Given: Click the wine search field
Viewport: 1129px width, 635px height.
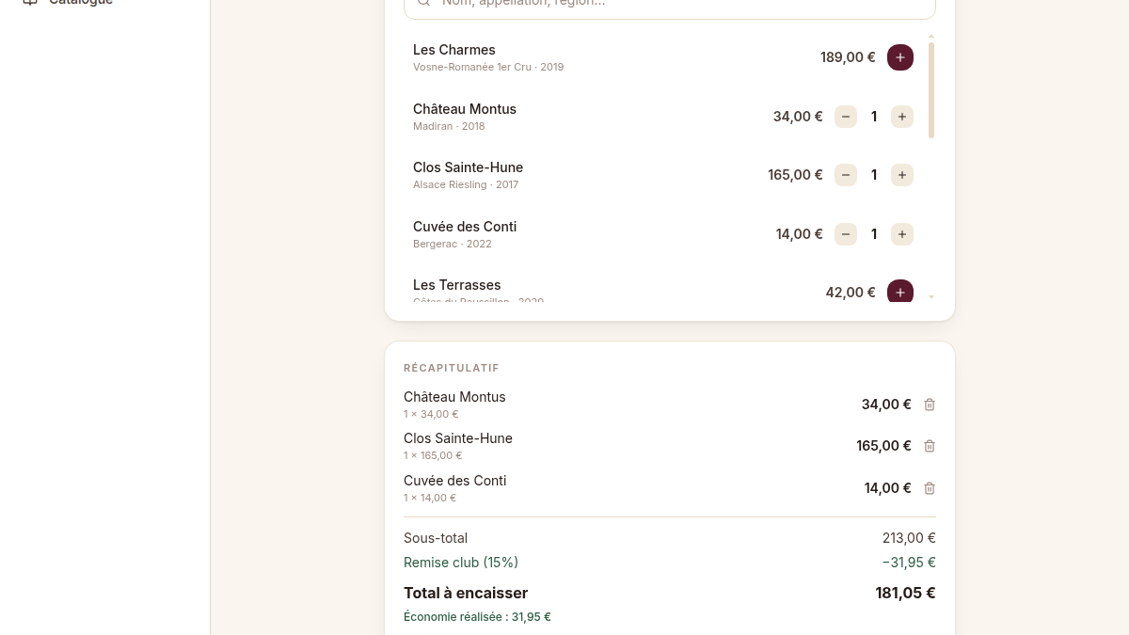Looking at the screenshot, I should (670, 4).
